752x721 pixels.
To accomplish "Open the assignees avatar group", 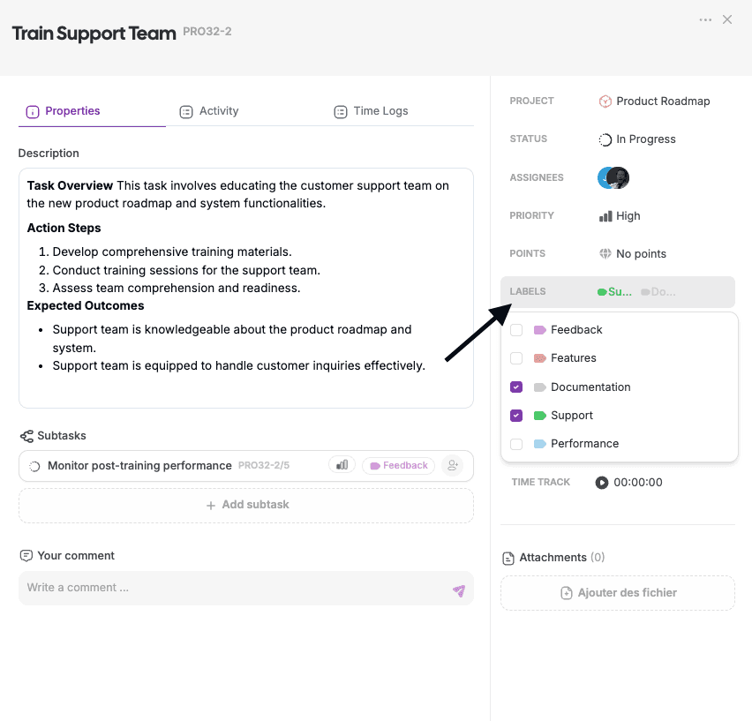I will click(x=613, y=178).
